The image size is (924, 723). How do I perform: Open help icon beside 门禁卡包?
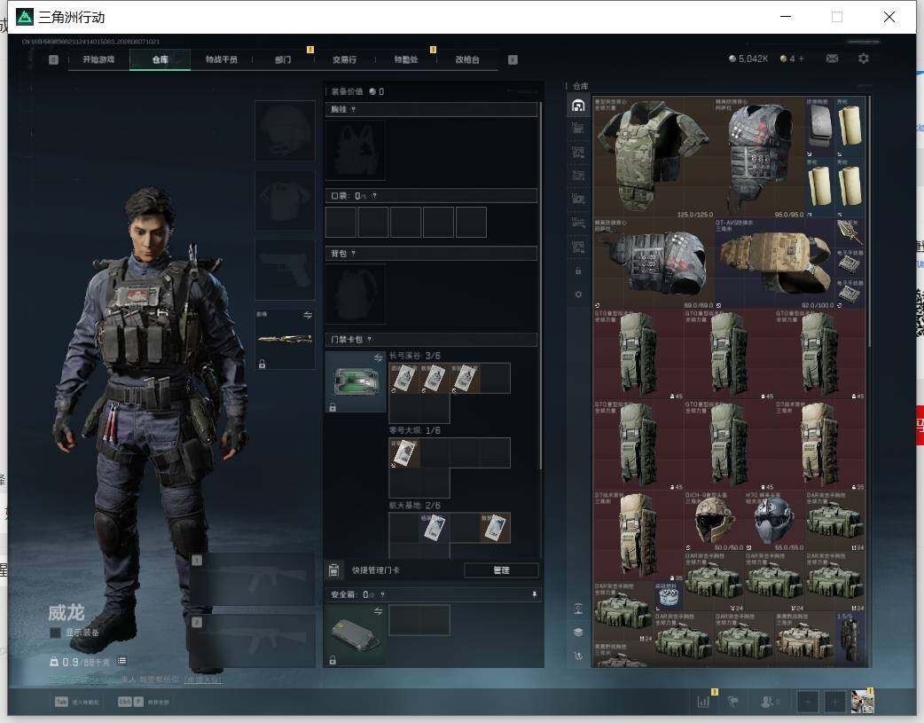point(369,340)
